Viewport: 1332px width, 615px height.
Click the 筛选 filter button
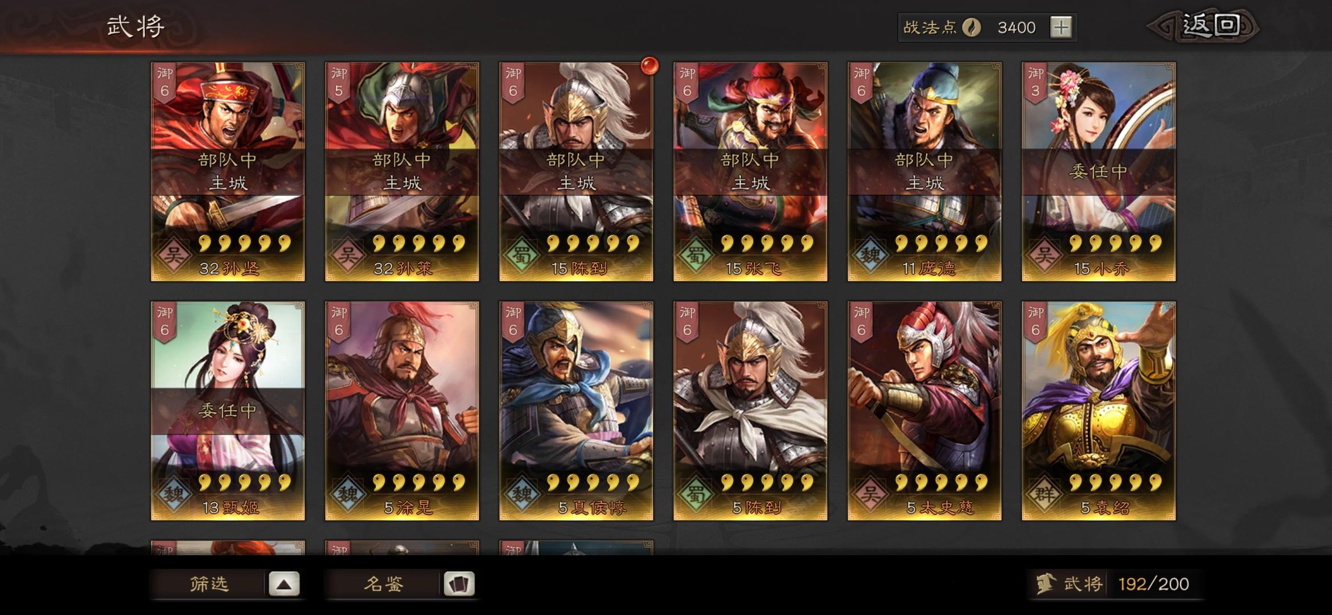[x=209, y=584]
